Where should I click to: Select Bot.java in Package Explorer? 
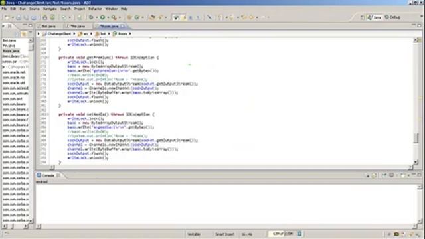coord(9,40)
